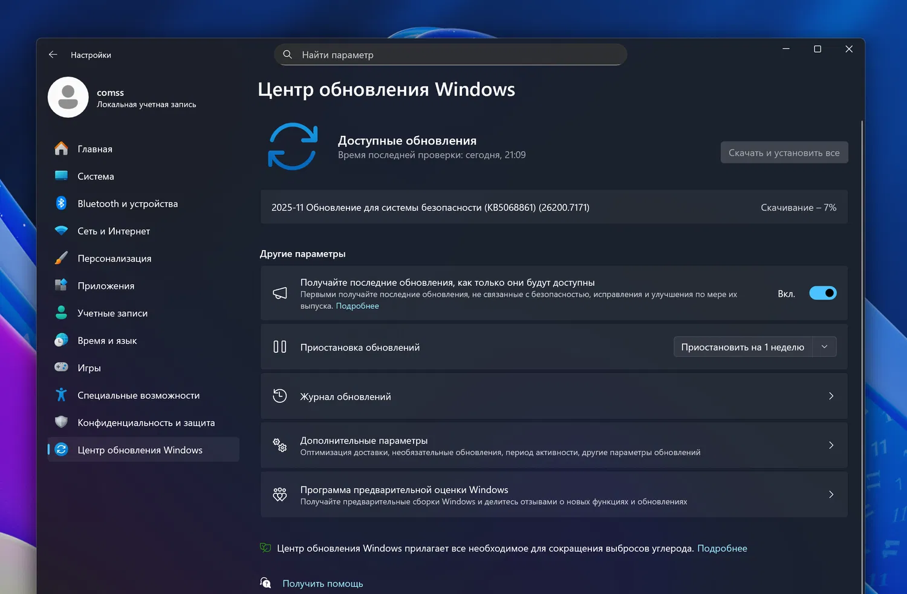Viewport: 907px width, 594px height.
Task: Click the Получить помощь link
Action: 323,584
